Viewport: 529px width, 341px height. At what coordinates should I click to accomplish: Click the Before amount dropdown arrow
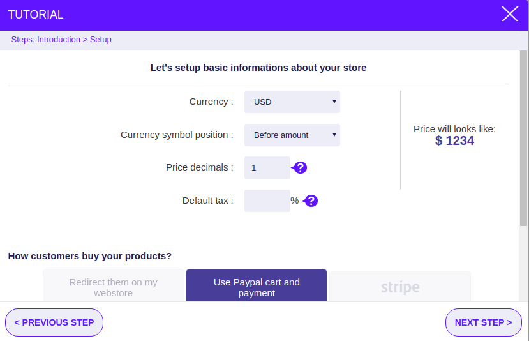click(x=334, y=134)
